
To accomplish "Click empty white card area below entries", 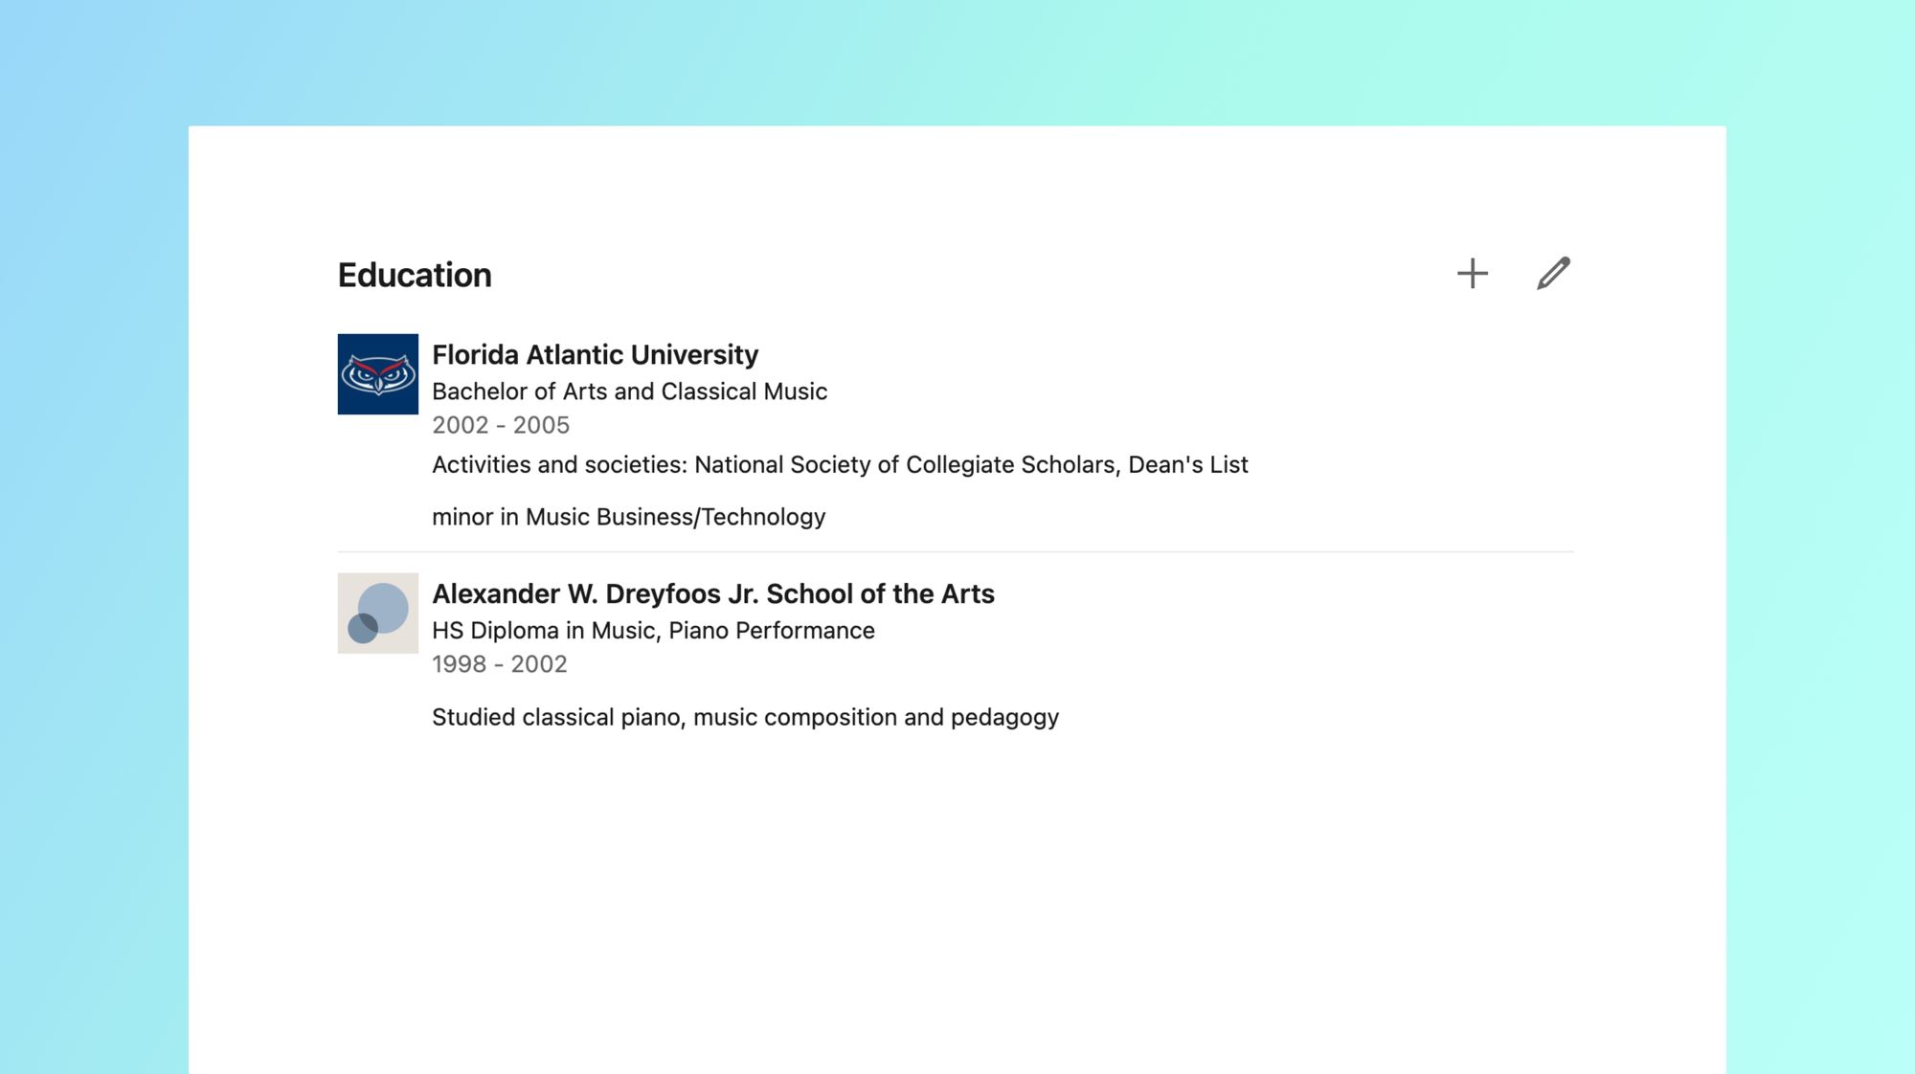I will 957,909.
